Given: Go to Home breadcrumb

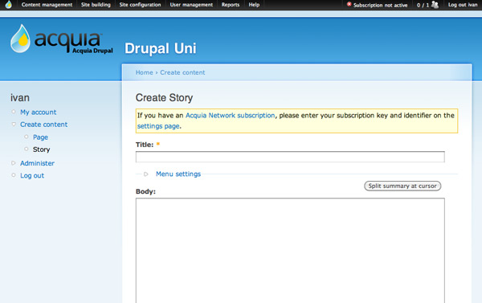Looking at the screenshot, I should [144, 72].
